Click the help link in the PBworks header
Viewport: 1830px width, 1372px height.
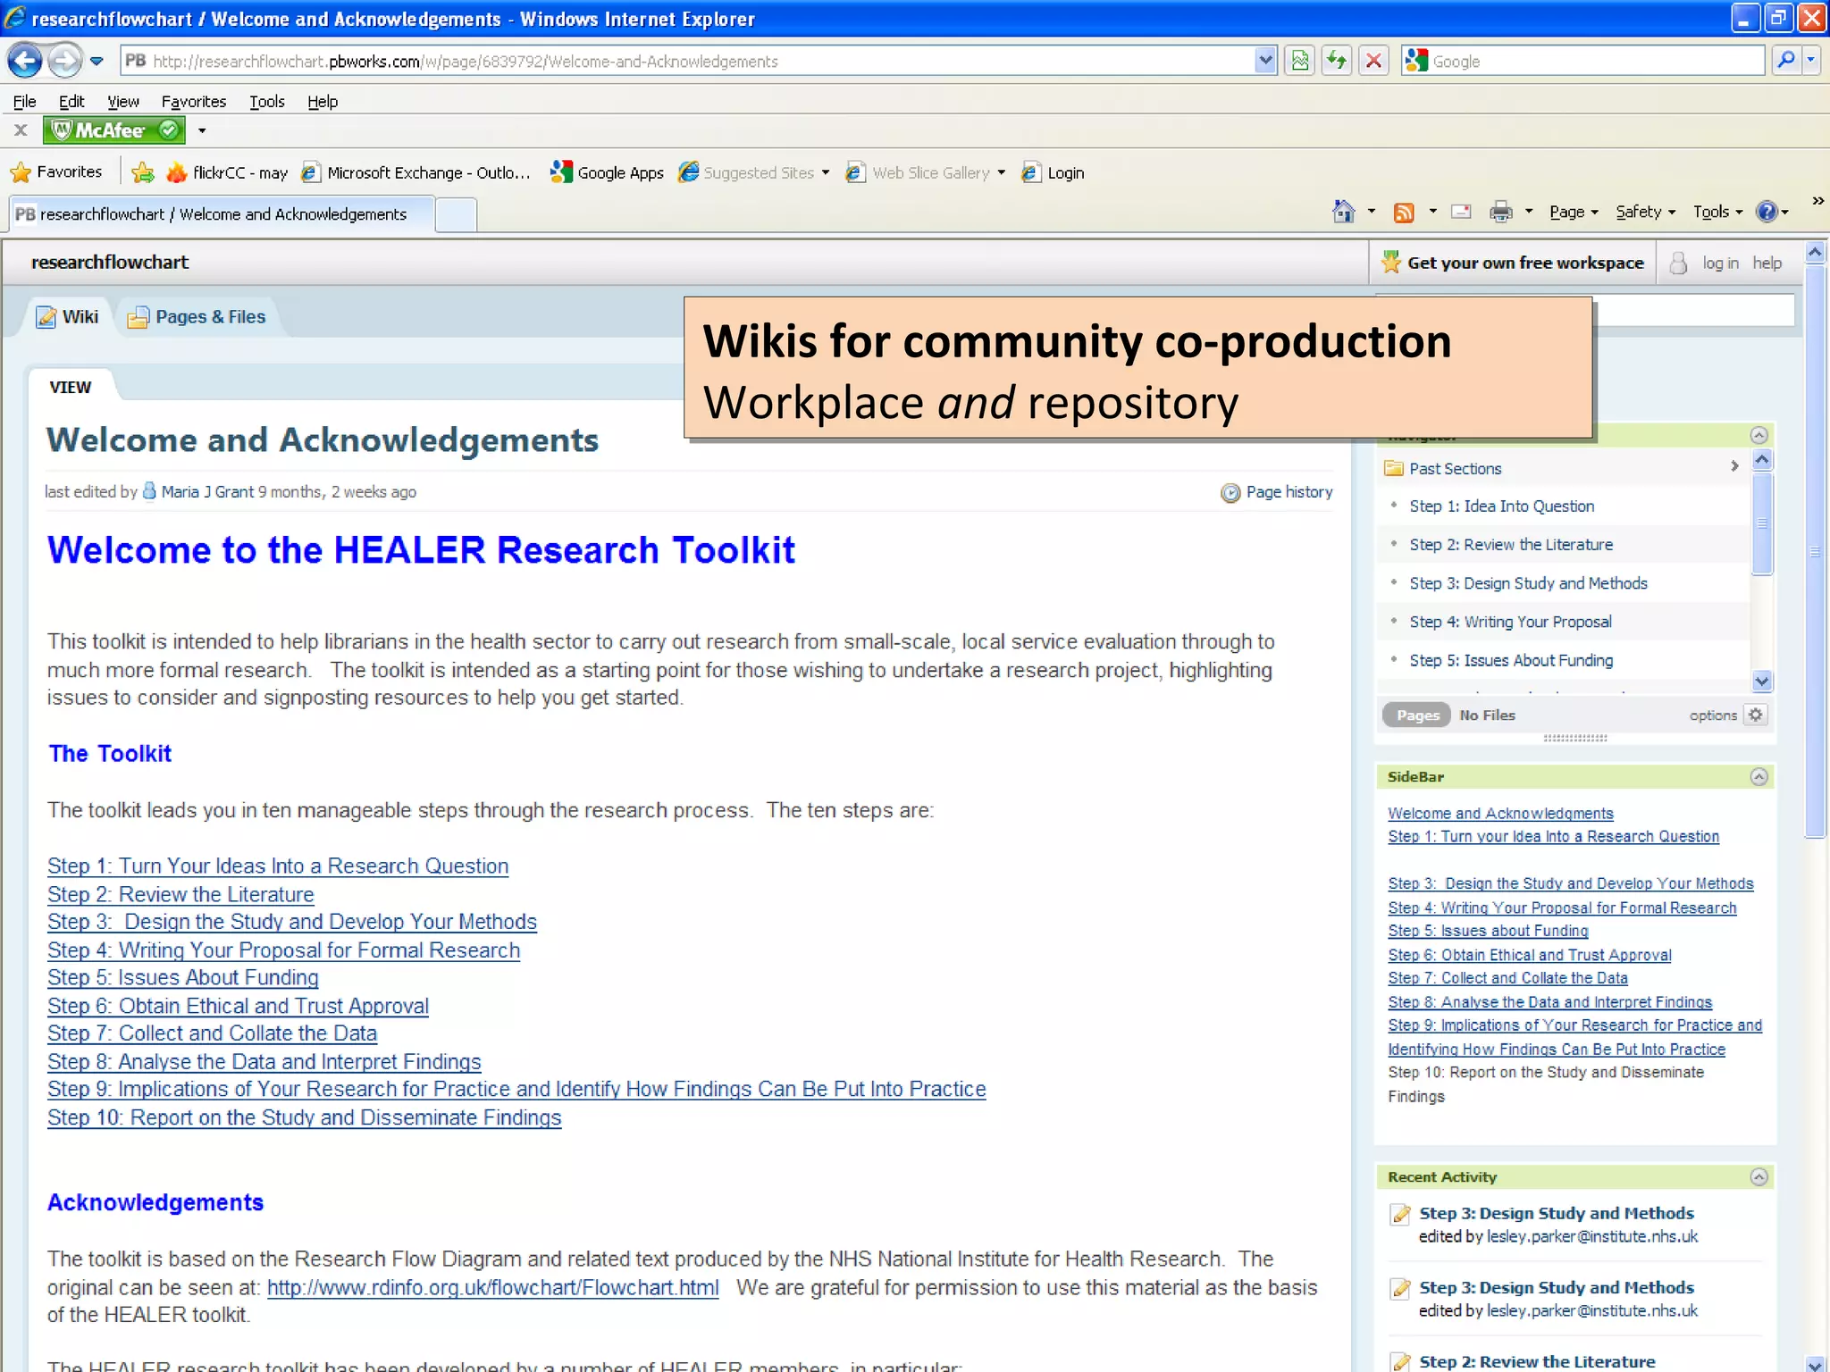(x=1767, y=263)
